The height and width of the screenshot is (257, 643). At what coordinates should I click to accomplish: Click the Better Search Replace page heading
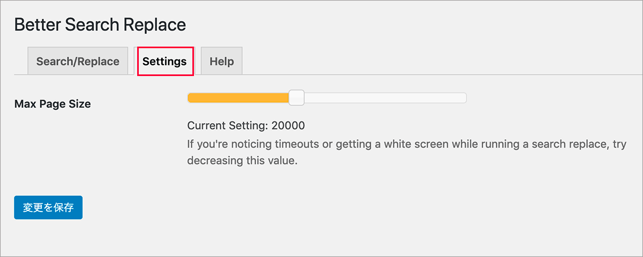(x=100, y=25)
